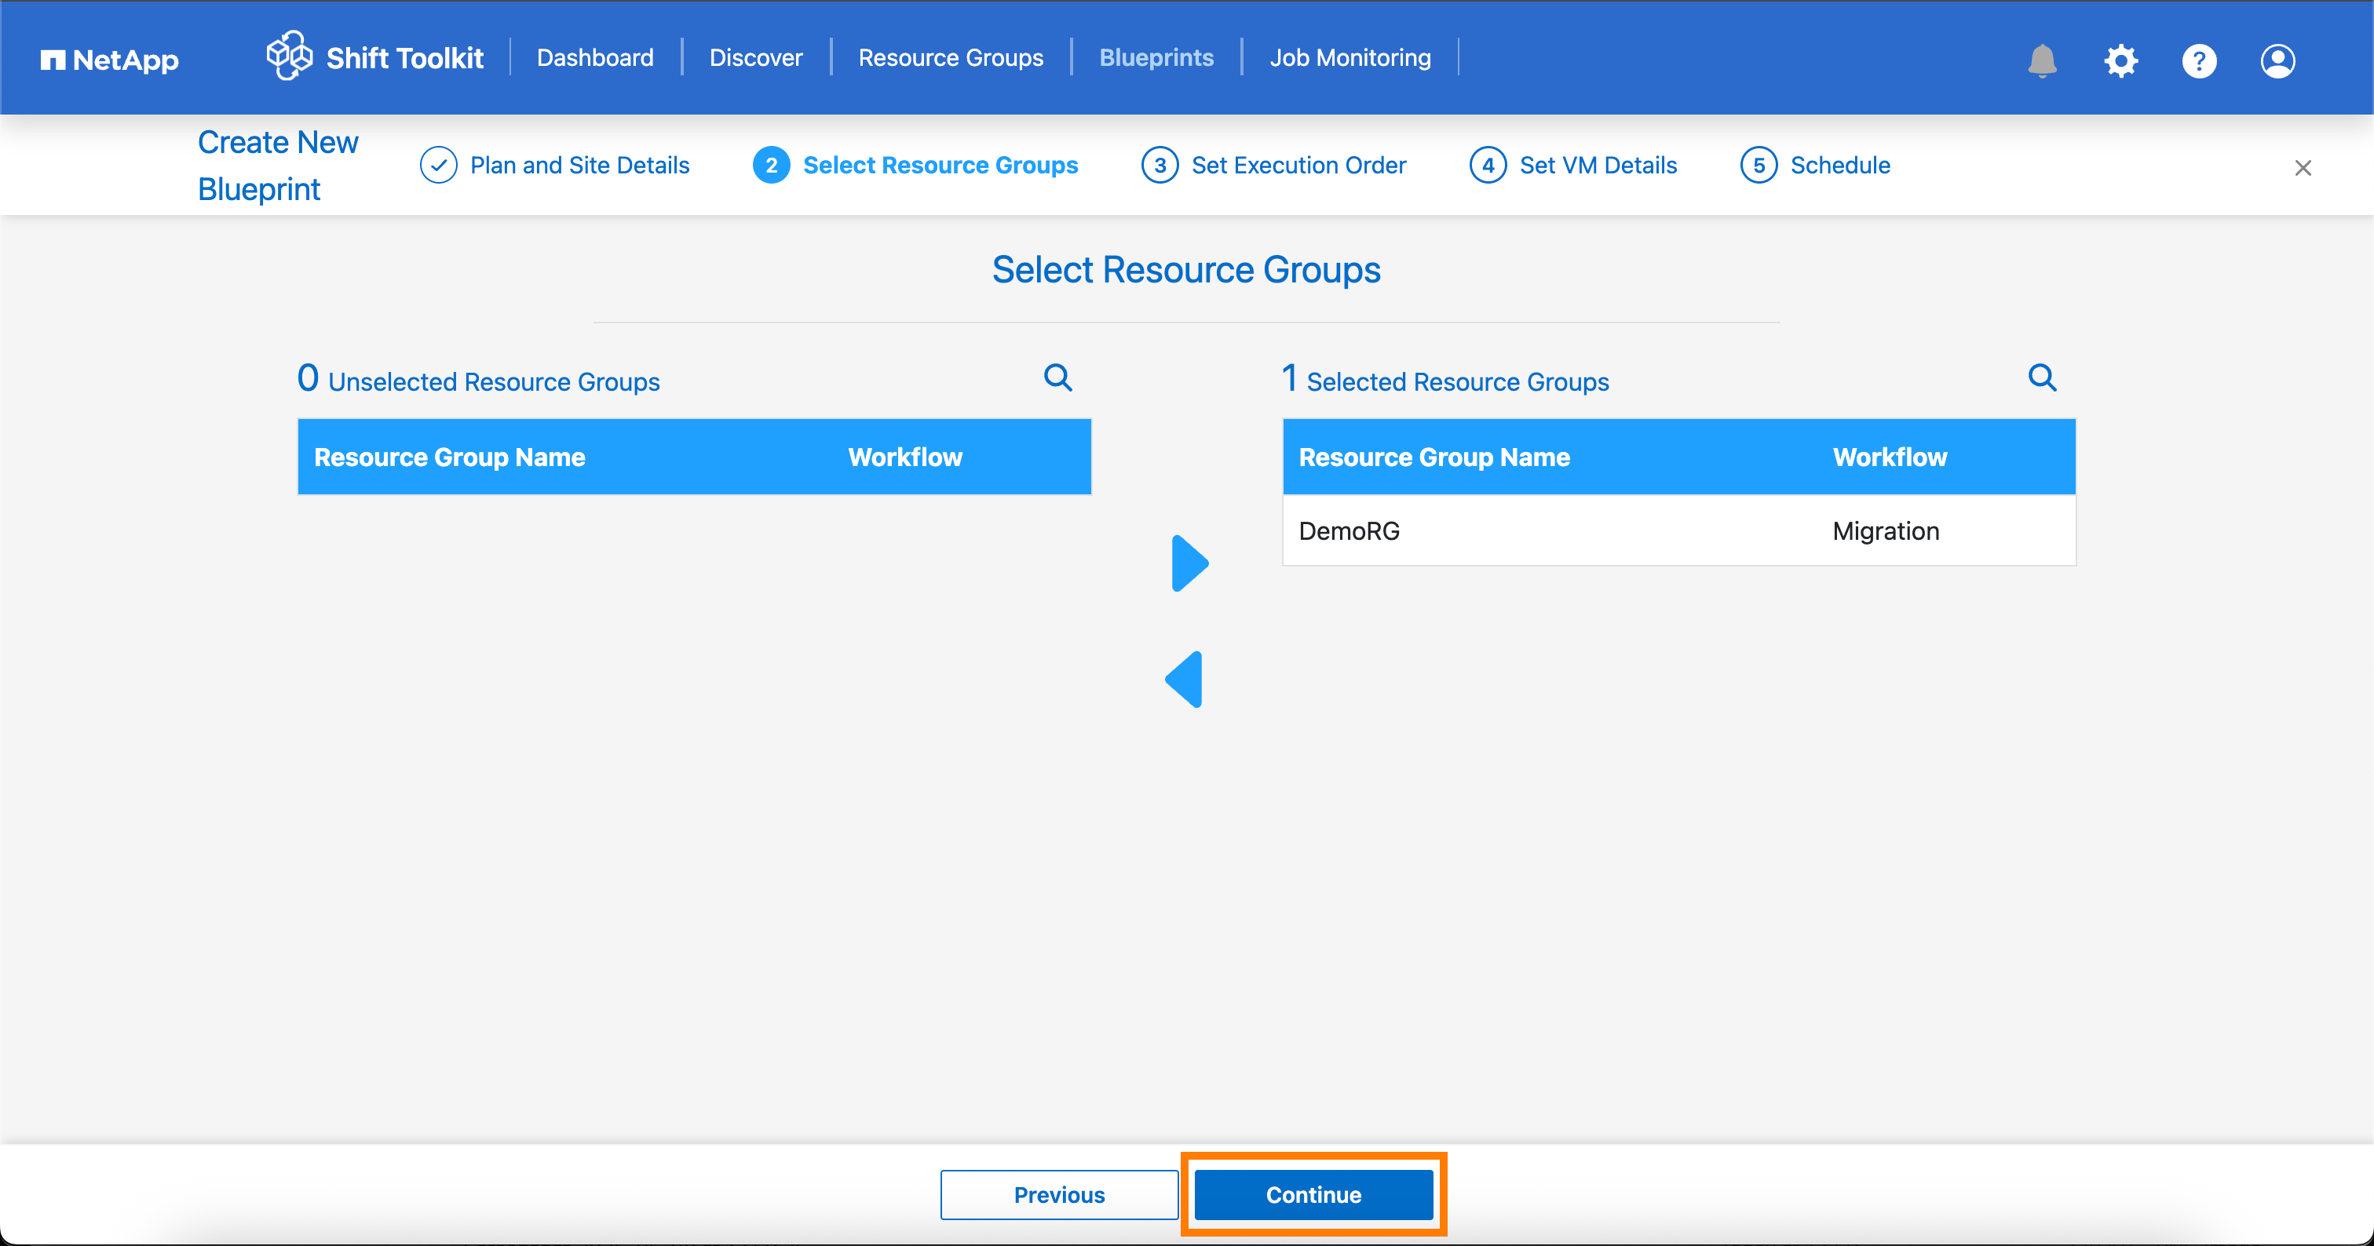Screen dimensions: 2374x1246
Task: Open the Discover tab
Action: tap(756, 58)
